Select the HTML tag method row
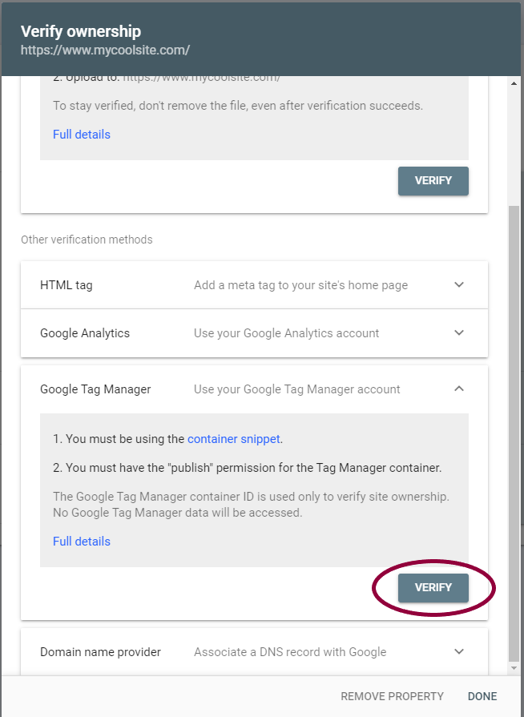524x717 pixels. click(x=254, y=285)
